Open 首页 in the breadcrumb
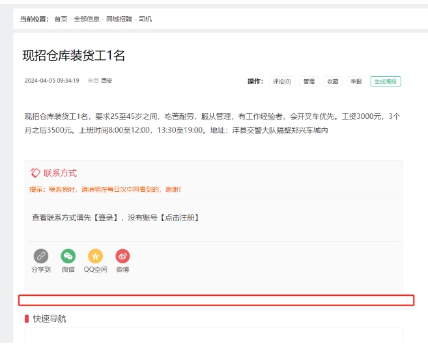This screenshot has width=428, height=355. [61, 20]
